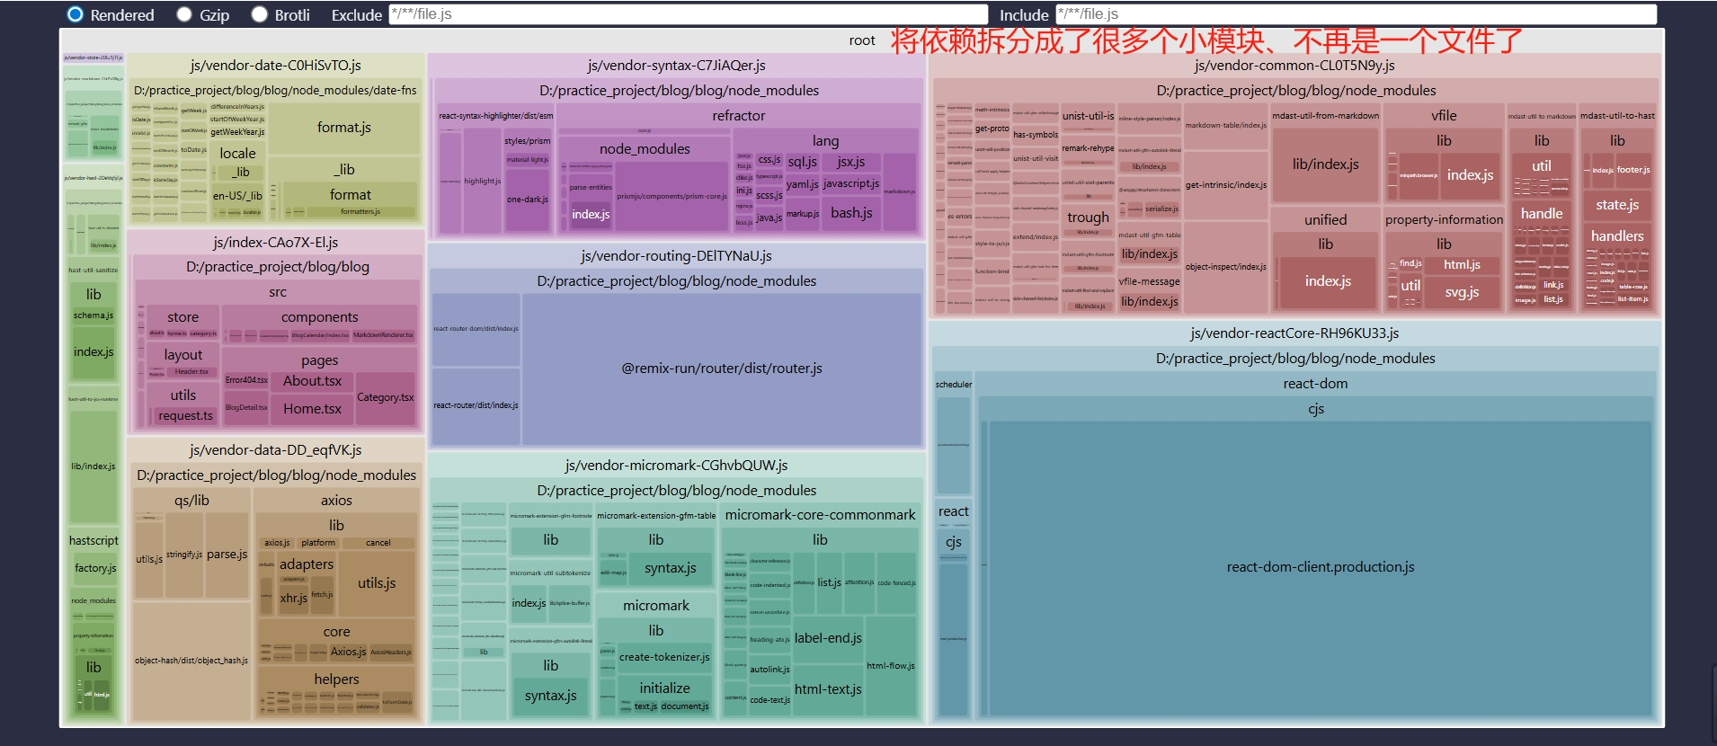The image size is (1717, 746).
Task: Click the Exclude filter input field
Action: point(688,14)
